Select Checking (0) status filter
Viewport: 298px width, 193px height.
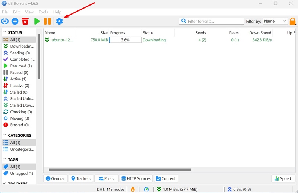tap(19, 112)
